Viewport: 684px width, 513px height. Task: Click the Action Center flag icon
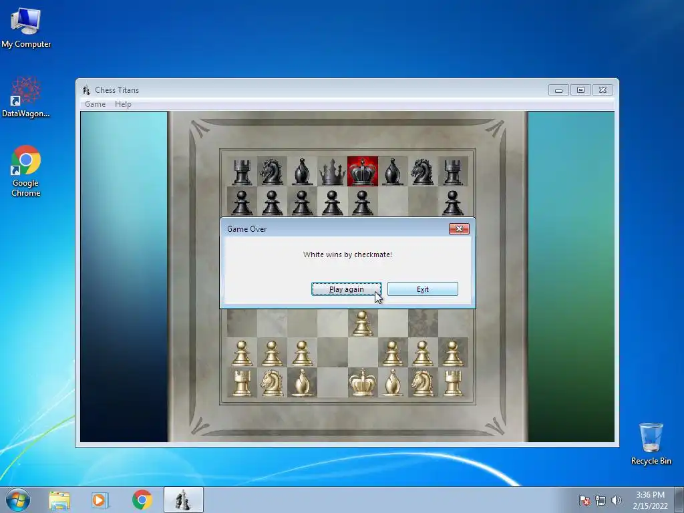click(584, 500)
